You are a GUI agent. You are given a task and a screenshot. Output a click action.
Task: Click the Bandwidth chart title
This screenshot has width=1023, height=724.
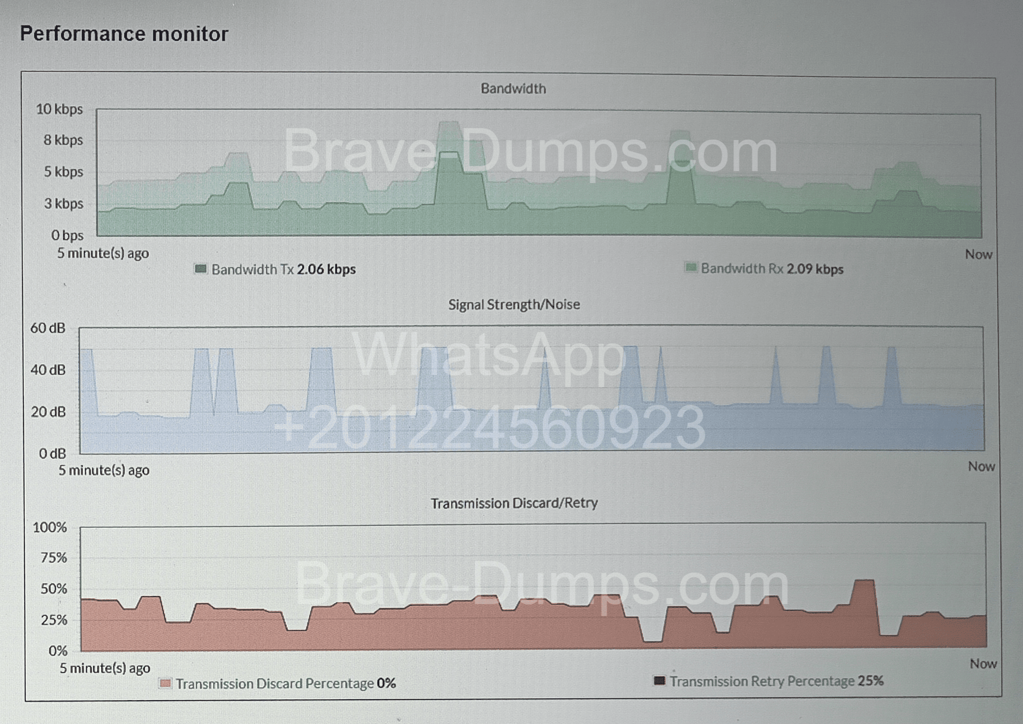pos(513,88)
